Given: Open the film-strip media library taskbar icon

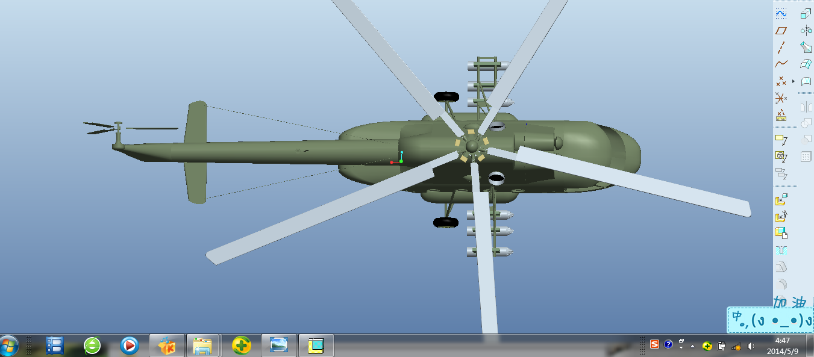Looking at the screenshot, I should click(54, 345).
